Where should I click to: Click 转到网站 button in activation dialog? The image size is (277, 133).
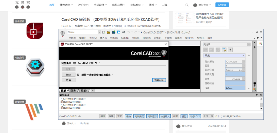(159, 80)
